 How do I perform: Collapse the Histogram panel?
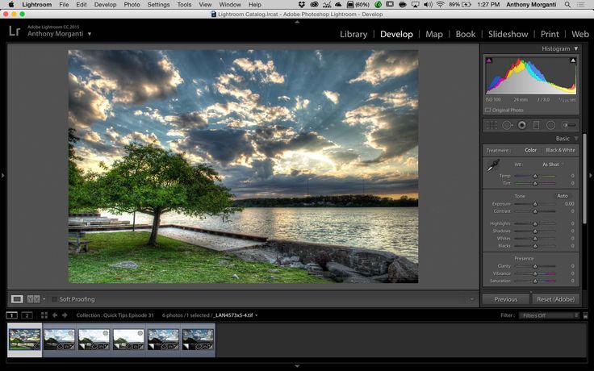point(576,49)
